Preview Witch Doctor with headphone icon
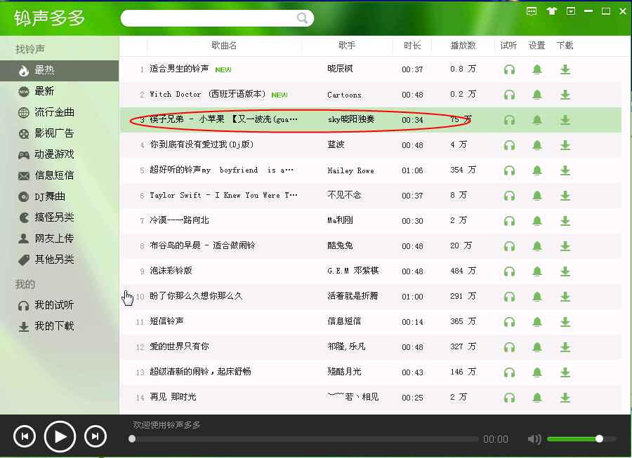The image size is (632, 458). (510, 95)
